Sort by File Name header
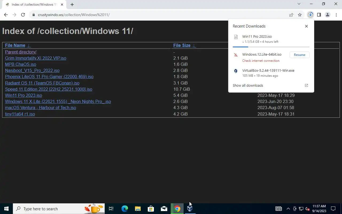342x214 pixels. click(x=15, y=45)
